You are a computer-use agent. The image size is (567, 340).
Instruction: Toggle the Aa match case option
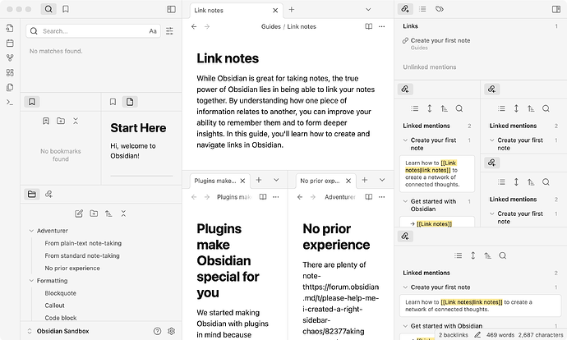click(x=153, y=31)
